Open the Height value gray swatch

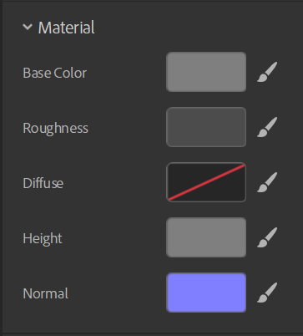[206, 237]
